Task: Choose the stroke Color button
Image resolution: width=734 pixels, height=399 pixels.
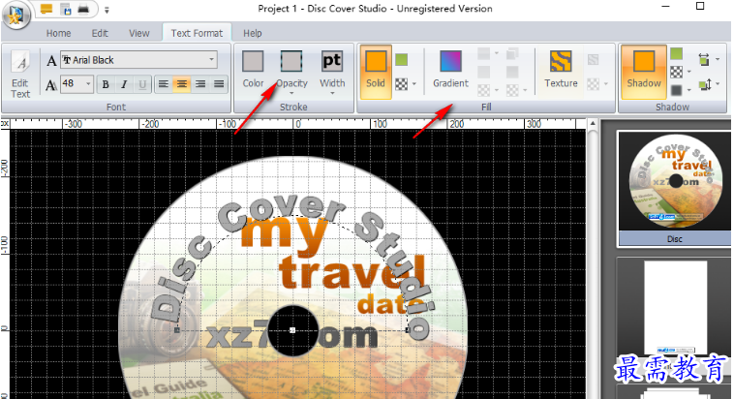Action: (x=253, y=70)
